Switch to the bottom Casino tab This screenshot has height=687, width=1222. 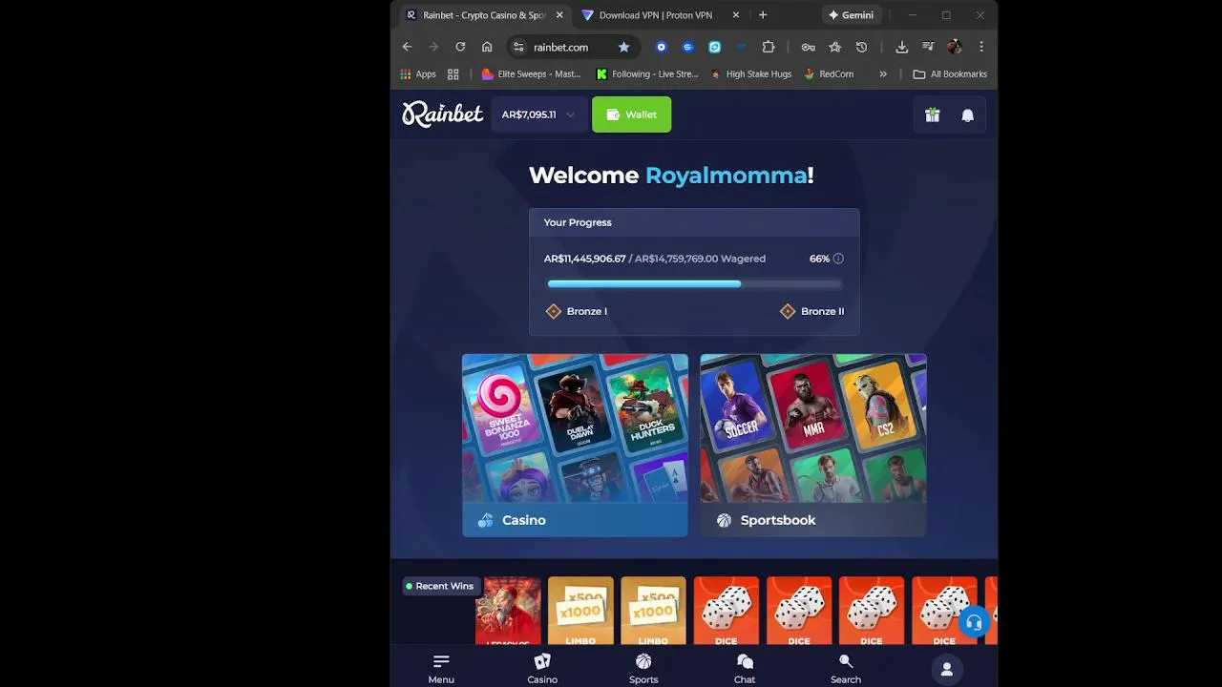click(542, 669)
